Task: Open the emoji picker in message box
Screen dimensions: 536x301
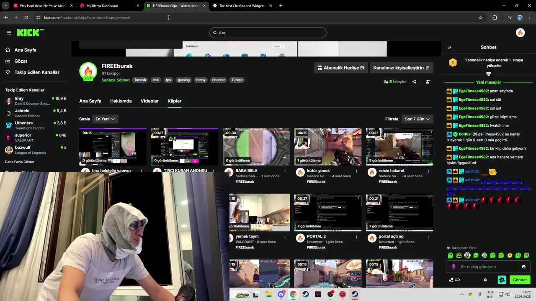Action: click(x=523, y=267)
